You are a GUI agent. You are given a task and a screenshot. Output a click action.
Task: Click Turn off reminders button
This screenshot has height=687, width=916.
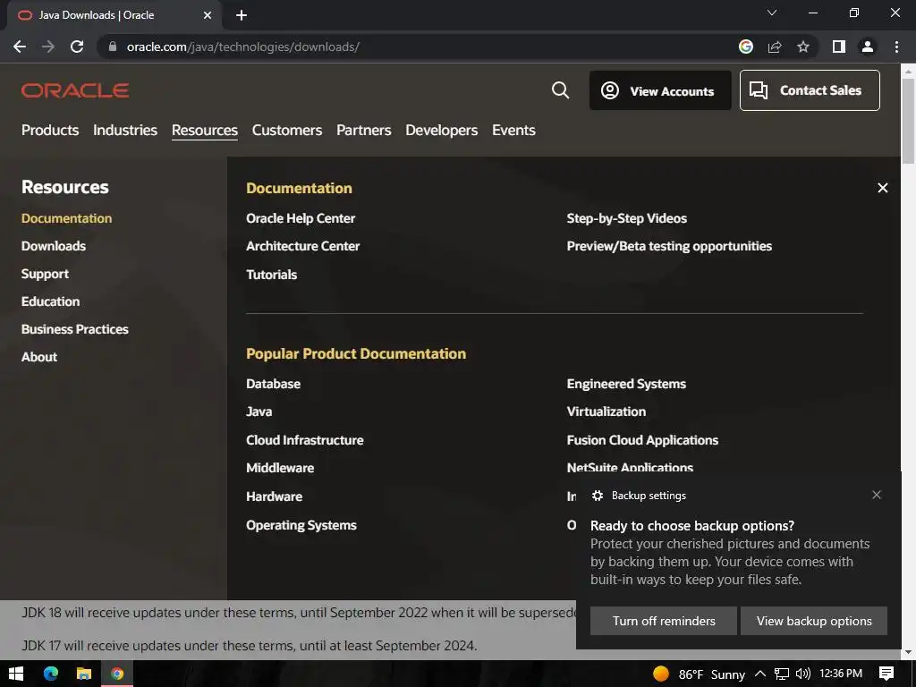pos(664,621)
